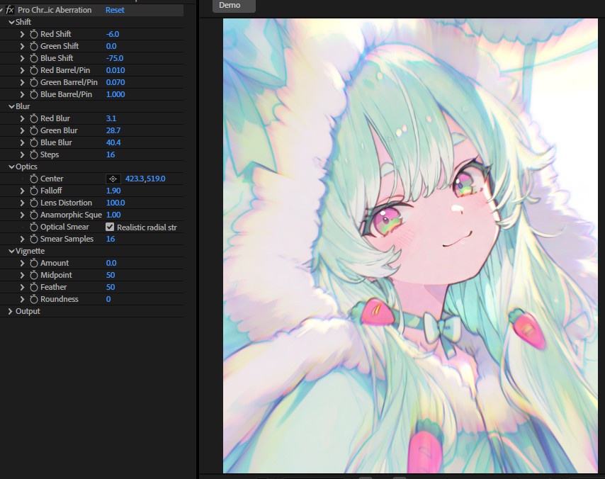
Task: Click the stopwatch for Falloff
Action: (33, 190)
